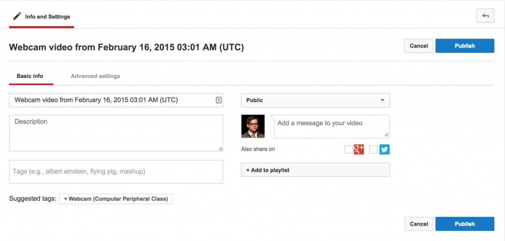The height and width of the screenshot is (241, 505).
Task: Click the Add a message text box
Action: (x=332, y=126)
